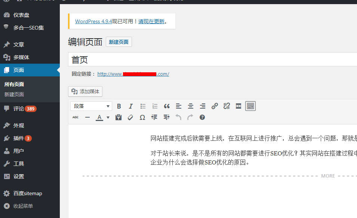Click the strikethrough icon

click(x=75, y=117)
